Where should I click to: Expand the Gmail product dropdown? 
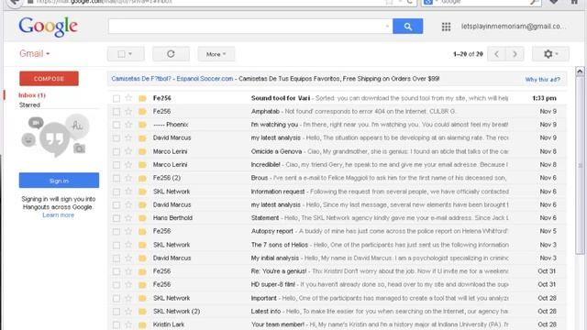pyautogui.click(x=35, y=53)
